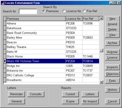The width and height of the screenshot is (122, 108).
Task: Click the View button
Action: pos(112,35)
